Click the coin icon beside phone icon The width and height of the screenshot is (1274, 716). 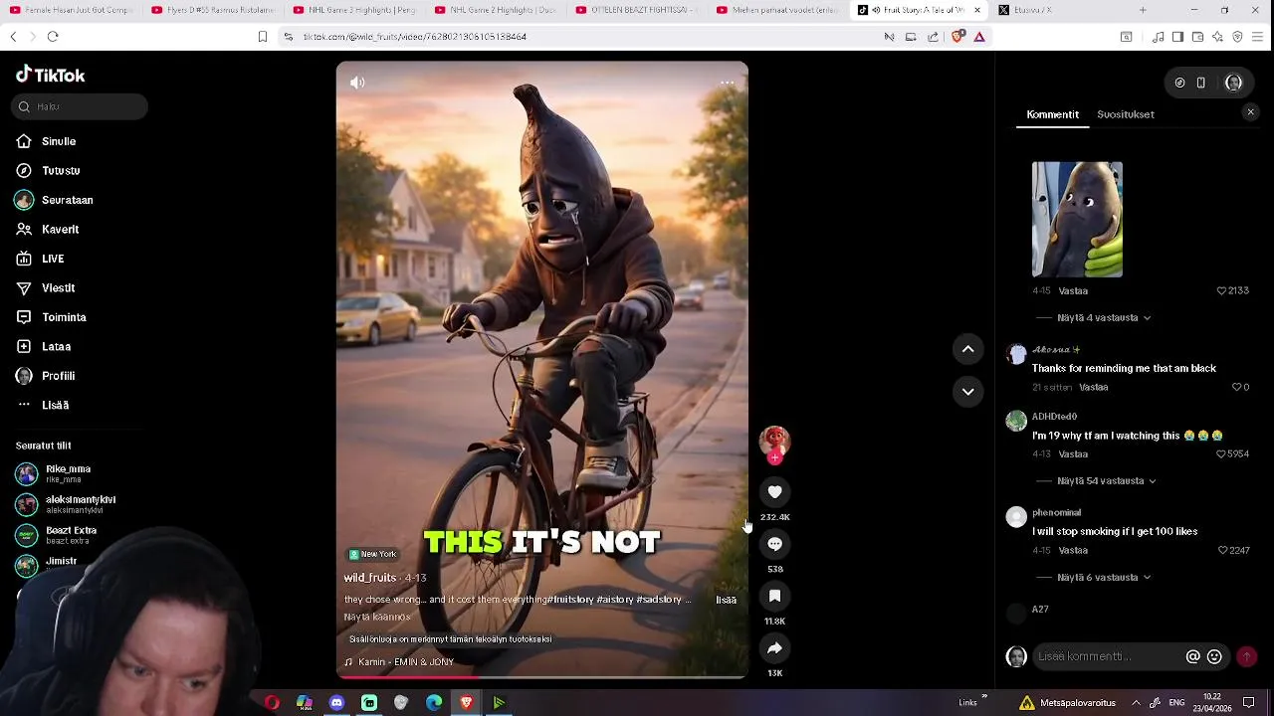tap(1179, 83)
